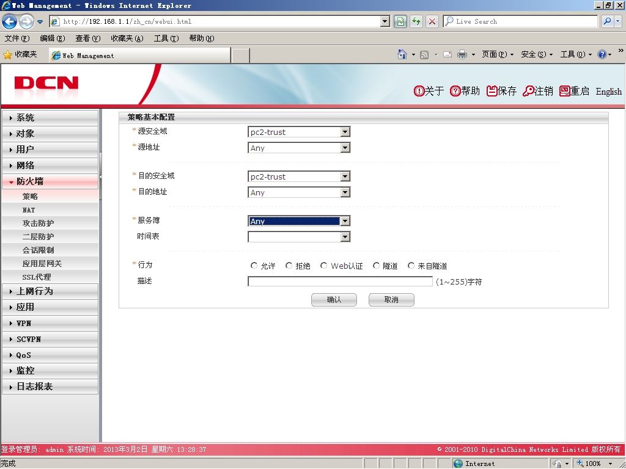Open the 源地址 dropdown

click(x=299, y=148)
